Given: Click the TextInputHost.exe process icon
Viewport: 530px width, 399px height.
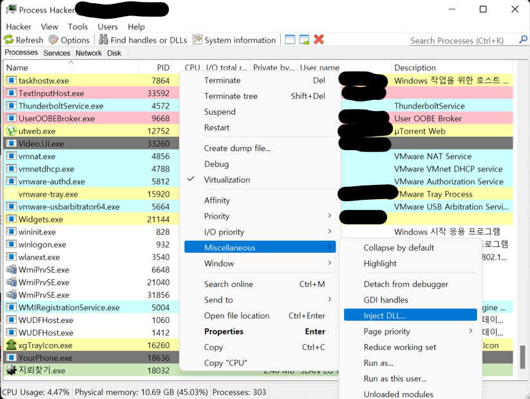Looking at the screenshot, I should (x=11, y=93).
